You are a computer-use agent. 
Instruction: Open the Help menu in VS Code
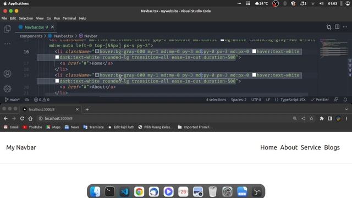(82, 18)
